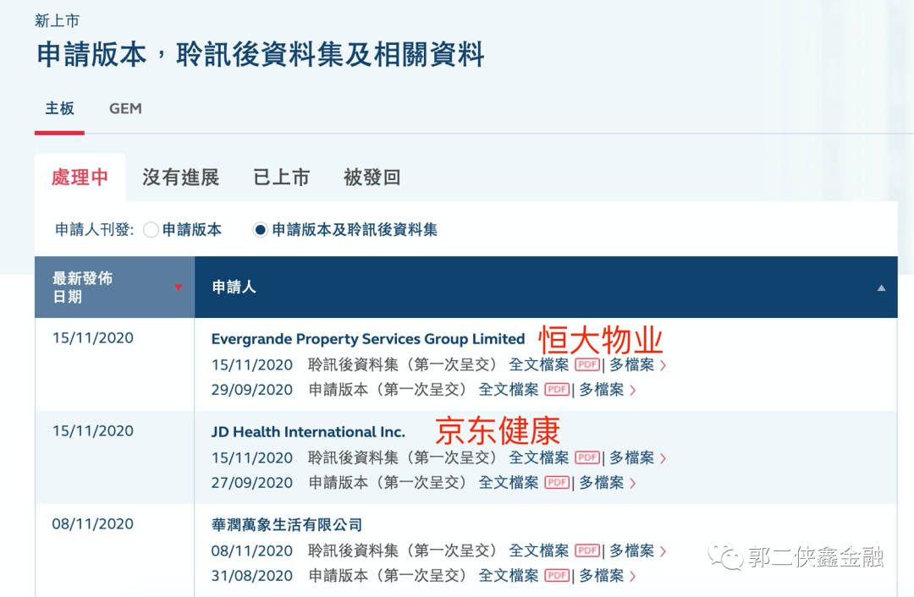Open the 沒有進展 status tab
Image resolution: width=914 pixels, height=597 pixels.
pyautogui.click(x=181, y=178)
